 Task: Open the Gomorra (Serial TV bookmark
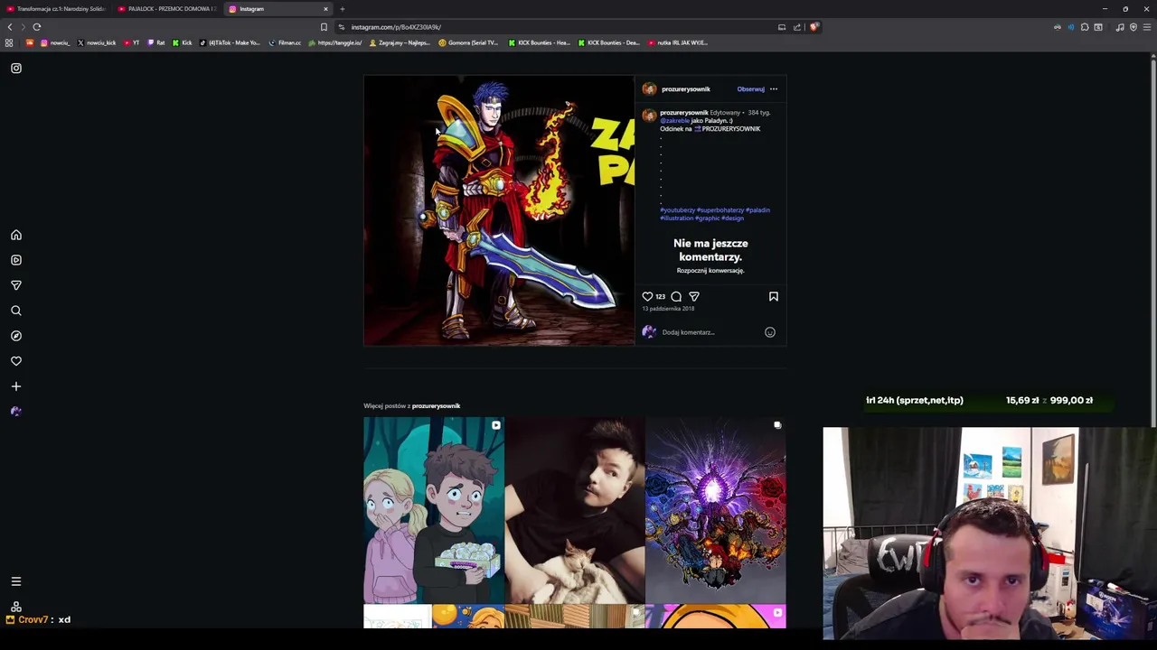point(468,42)
